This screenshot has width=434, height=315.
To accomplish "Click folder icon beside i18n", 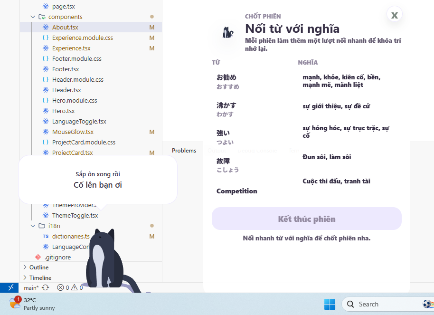I will point(42,226).
